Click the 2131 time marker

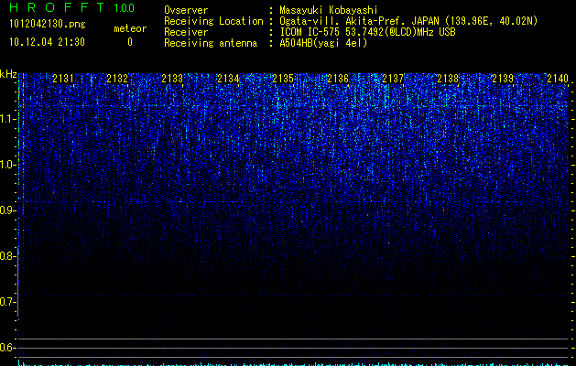click(63, 79)
